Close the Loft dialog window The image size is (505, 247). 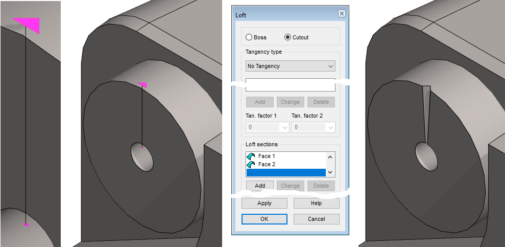[x=342, y=14]
